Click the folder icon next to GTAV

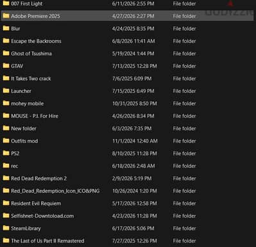coord(6,66)
